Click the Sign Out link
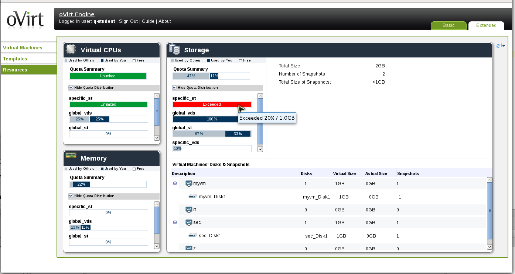The height and width of the screenshot is (274, 515). (128, 21)
